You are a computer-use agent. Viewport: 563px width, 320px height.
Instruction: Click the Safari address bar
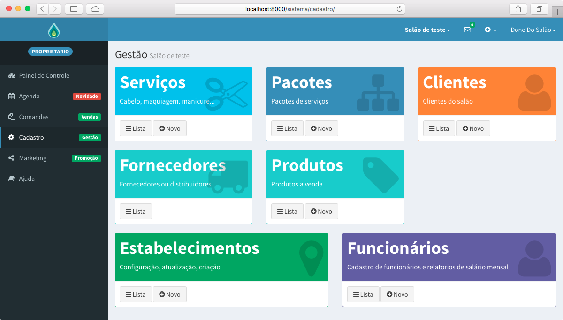(289, 9)
